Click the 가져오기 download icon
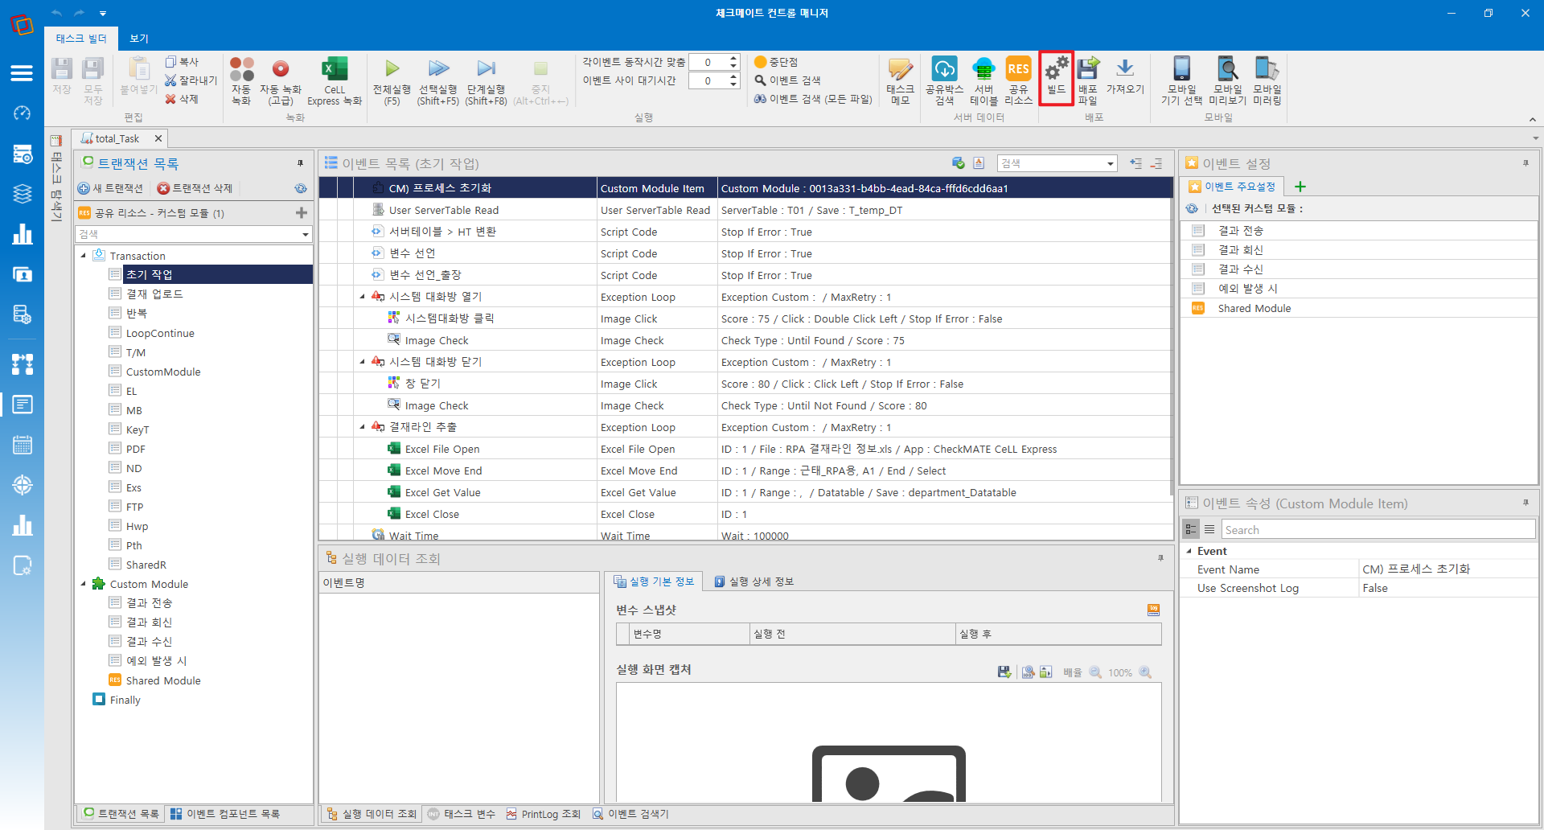The width and height of the screenshot is (1544, 830). pos(1125,68)
